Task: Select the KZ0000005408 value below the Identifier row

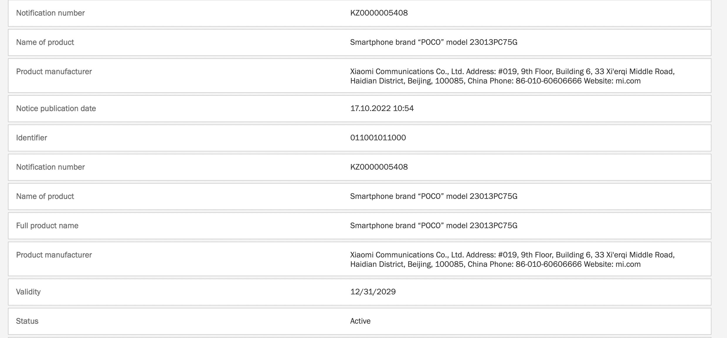Action: 379,167
